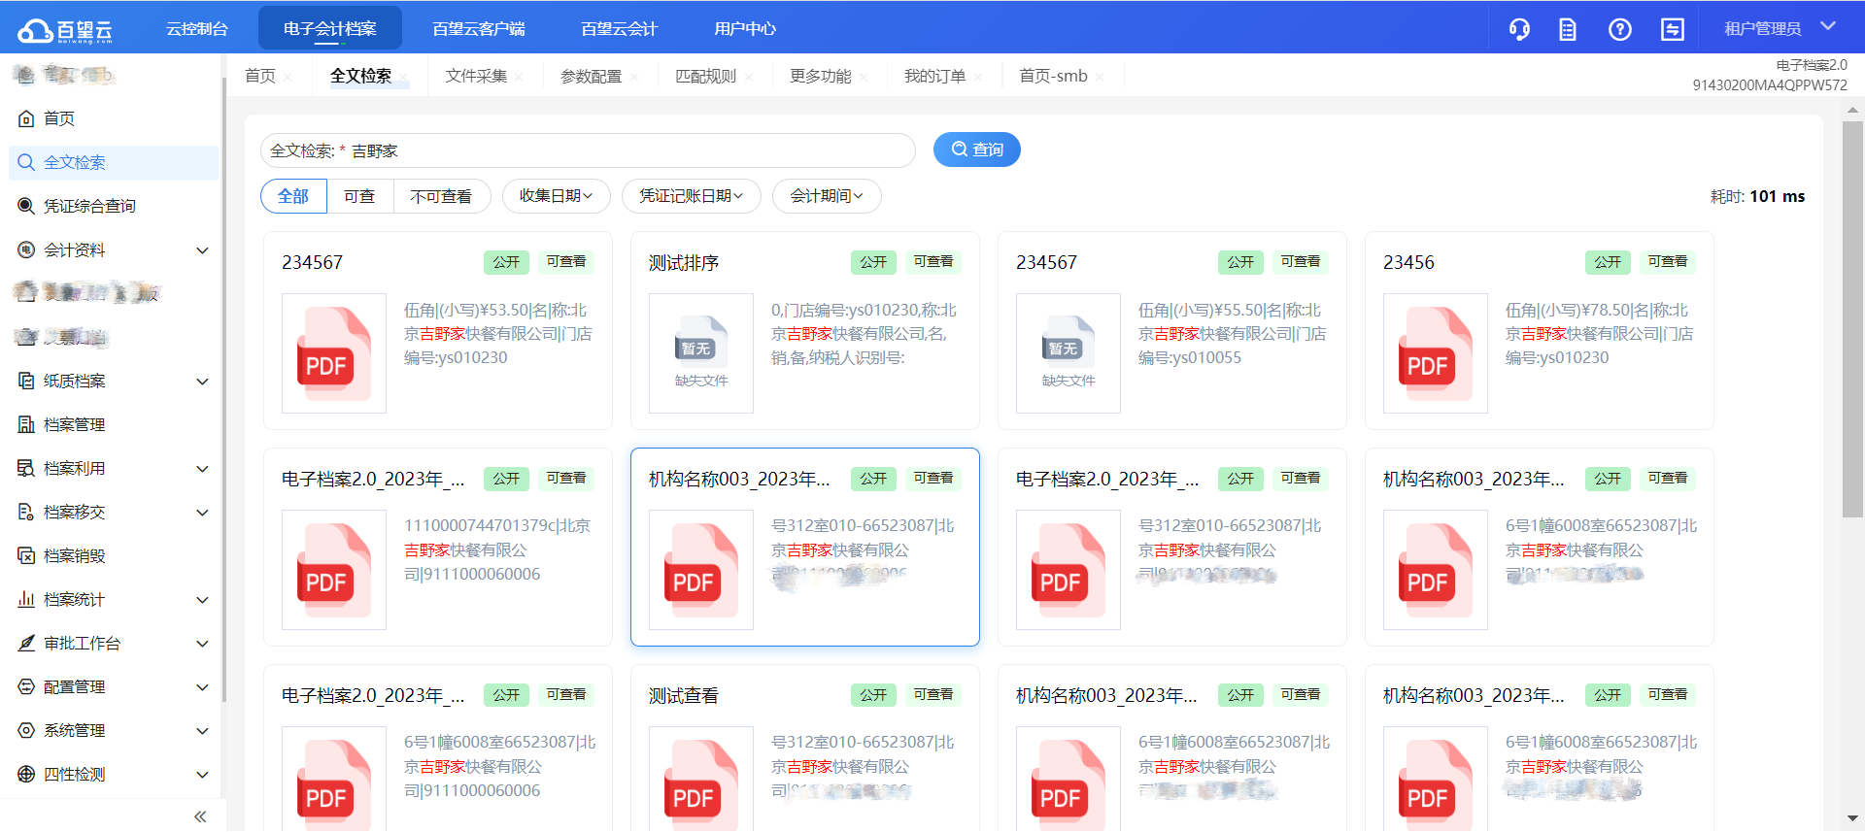Click the 档案销毁 icon in sidebar

[26, 555]
